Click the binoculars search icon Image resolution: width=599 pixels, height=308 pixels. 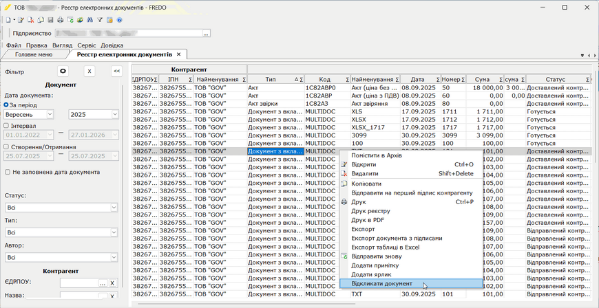pos(90,20)
